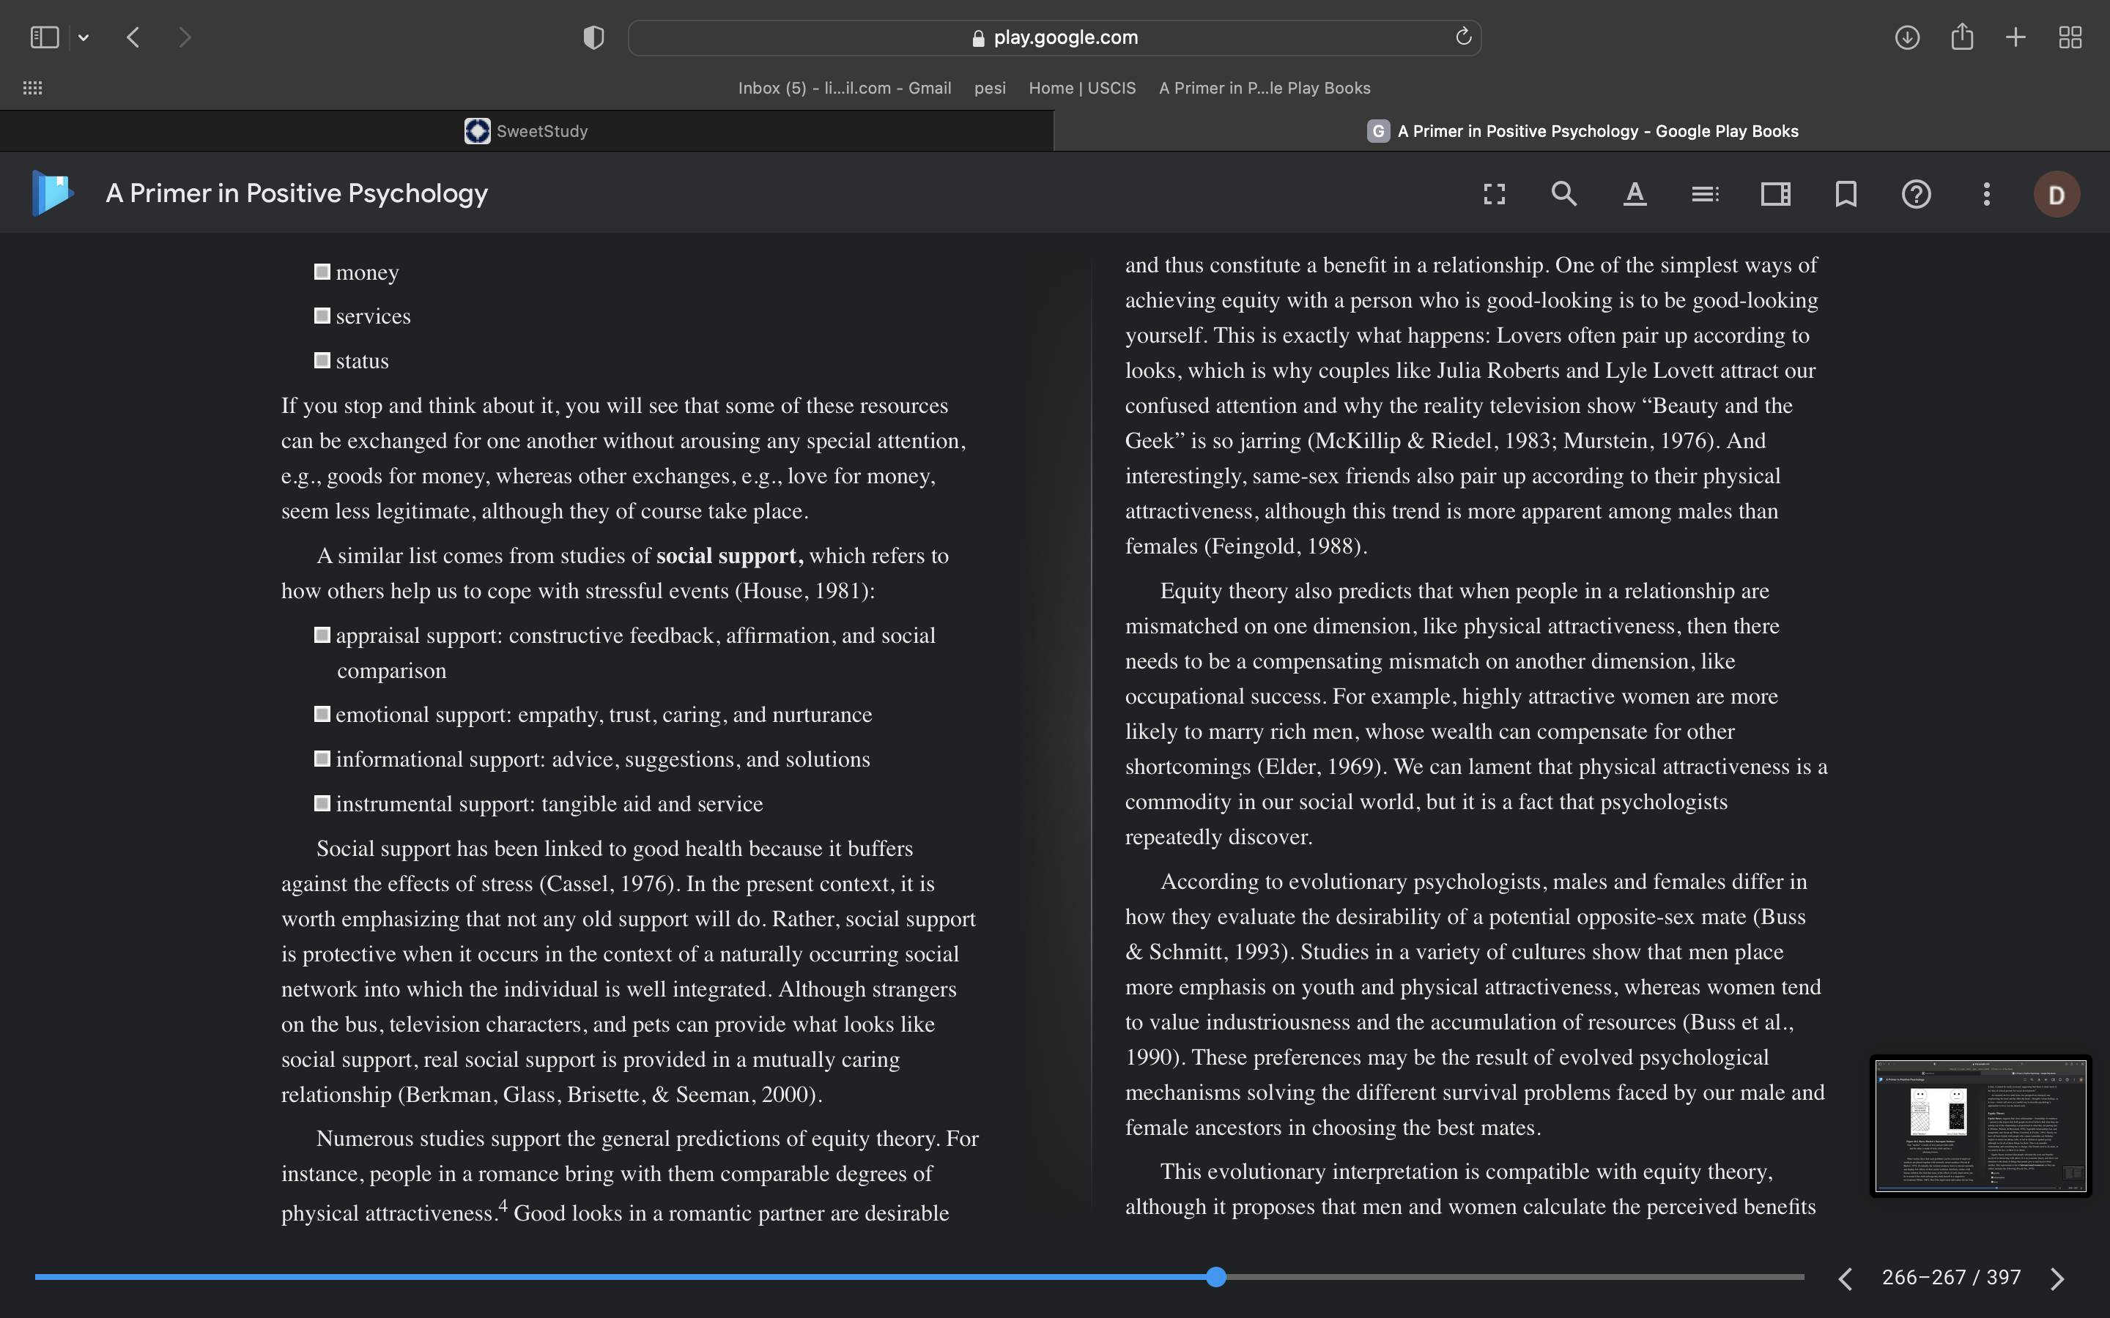This screenshot has height=1318, width=2110.
Task: Toggle the side notes panel
Action: (x=1775, y=193)
